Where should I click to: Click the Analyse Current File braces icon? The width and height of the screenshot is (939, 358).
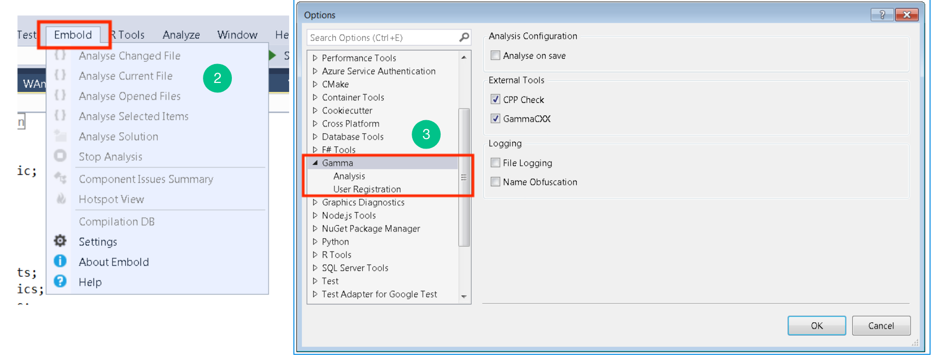tap(60, 75)
